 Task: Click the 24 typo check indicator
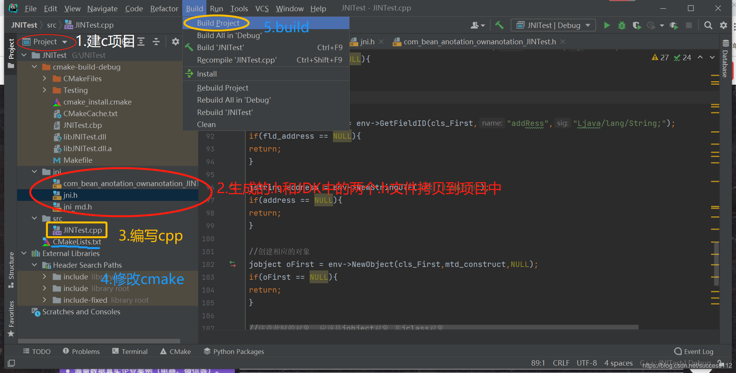[x=683, y=58]
